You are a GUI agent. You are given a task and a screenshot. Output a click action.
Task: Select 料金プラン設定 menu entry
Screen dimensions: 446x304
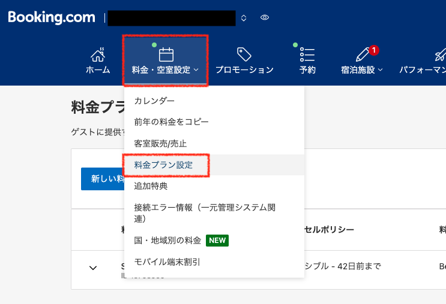(163, 165)
